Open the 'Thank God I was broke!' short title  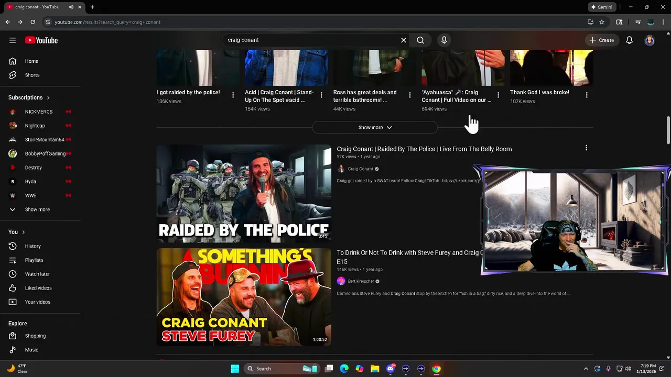pyautogui.click(x=539, y=93)
